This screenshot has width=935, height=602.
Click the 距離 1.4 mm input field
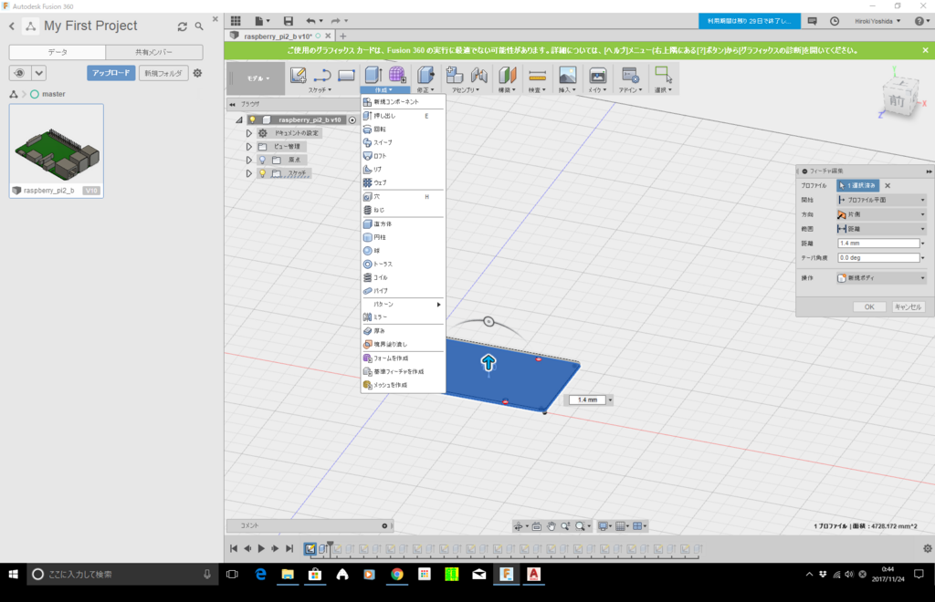[879, 243]
